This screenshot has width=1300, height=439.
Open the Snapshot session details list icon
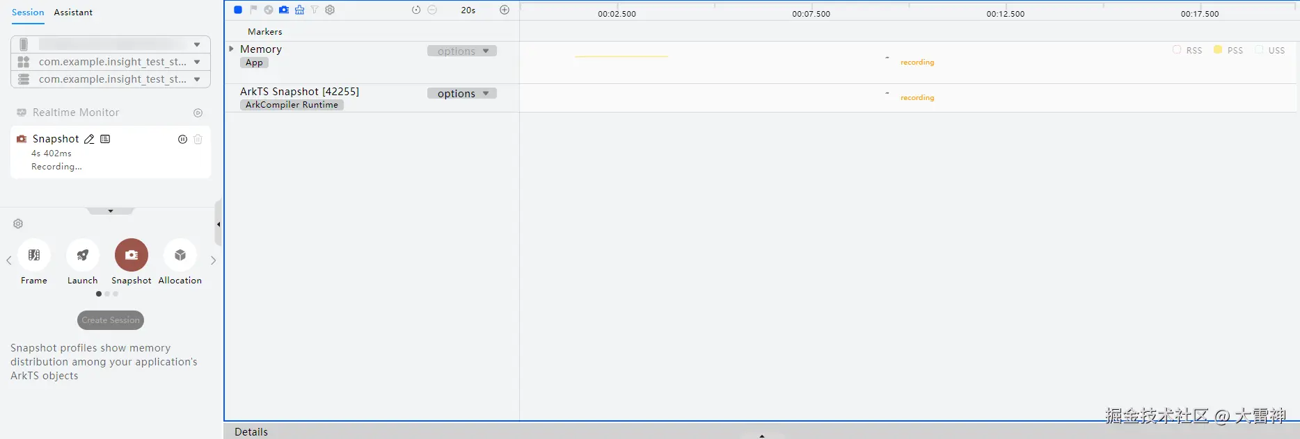[105, 139]
